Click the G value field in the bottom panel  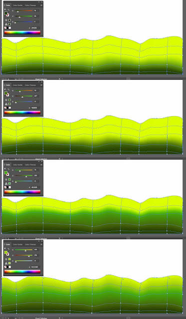click(36, 255)
